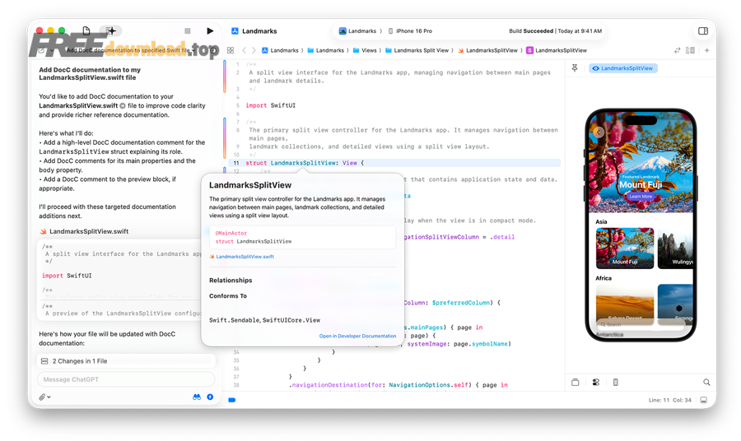Start a new chat conversation

click(x=42, y=50)
